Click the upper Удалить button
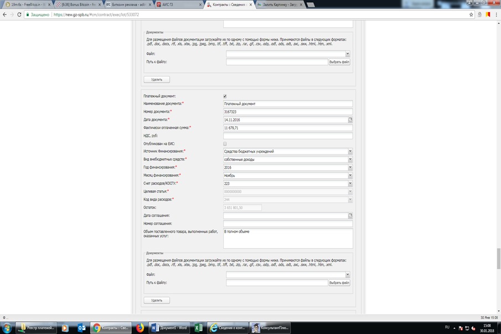 coord(157,80)
